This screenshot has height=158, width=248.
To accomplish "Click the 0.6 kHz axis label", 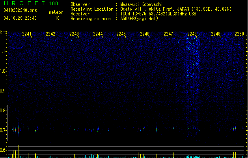I will [3, 150].
